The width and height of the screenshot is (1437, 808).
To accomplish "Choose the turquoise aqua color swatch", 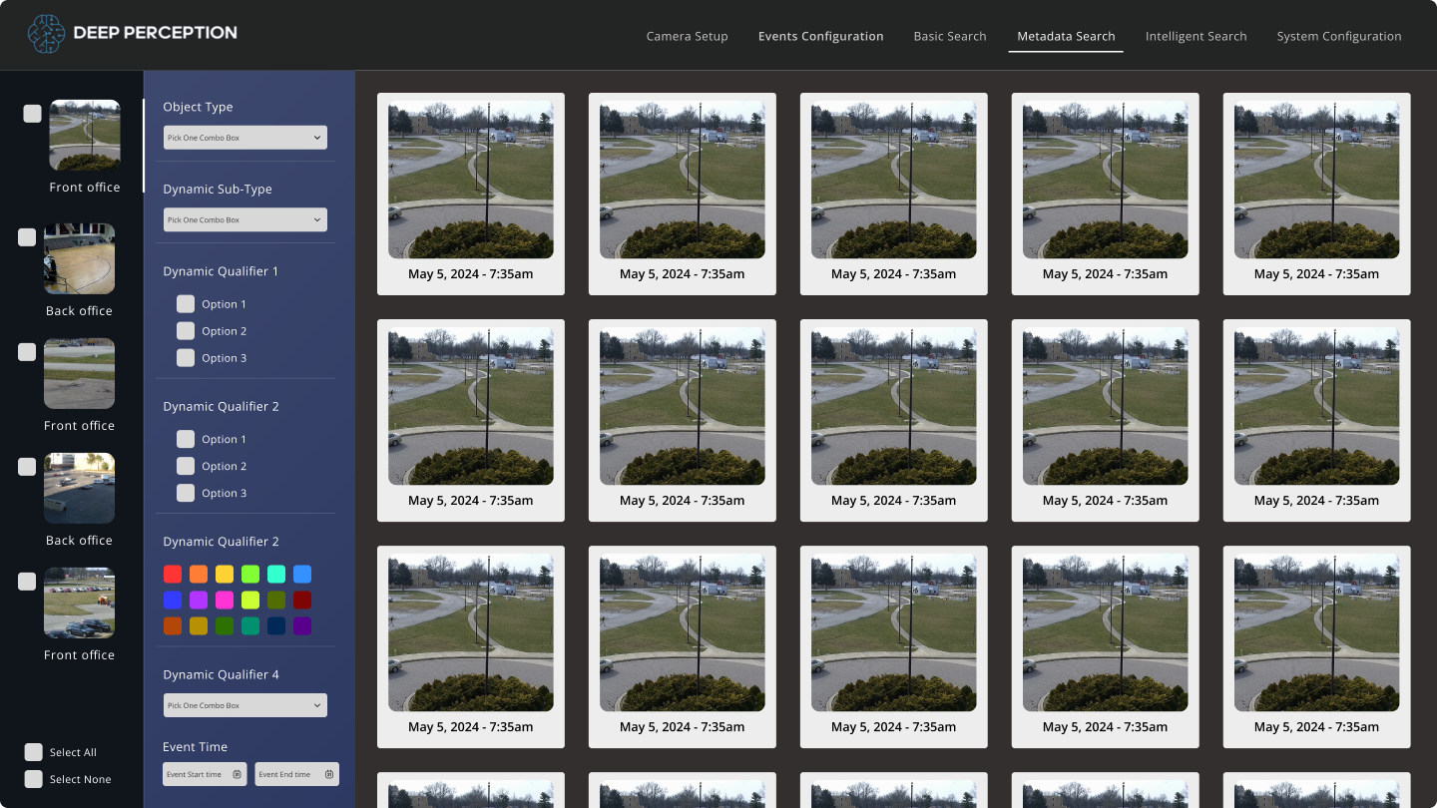I will [276, 575].
